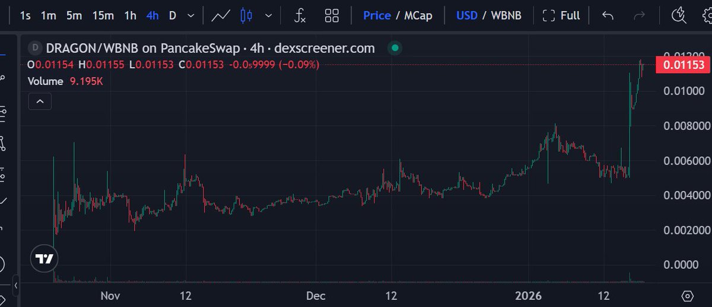
Task: Expand the chart style dropdown arrow
Action: pyautogui.click(x=270, y=15)
